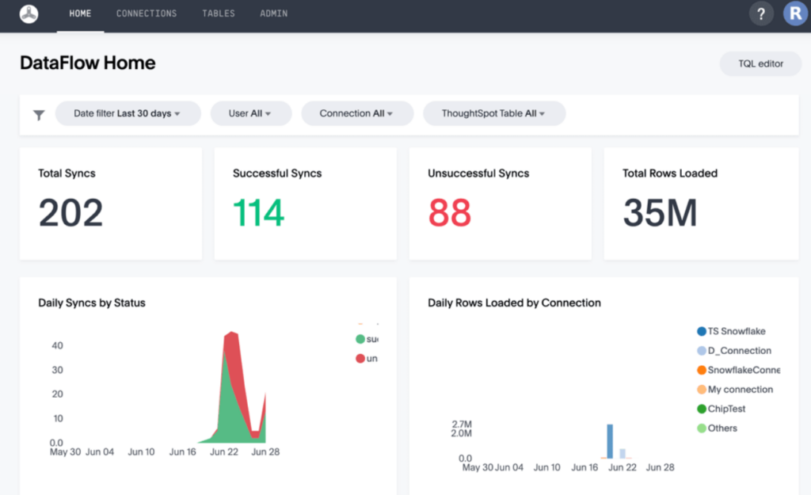This screenshot has width=811, height=495.
Task: Open the help question mark icon
Action: [761, 14]
